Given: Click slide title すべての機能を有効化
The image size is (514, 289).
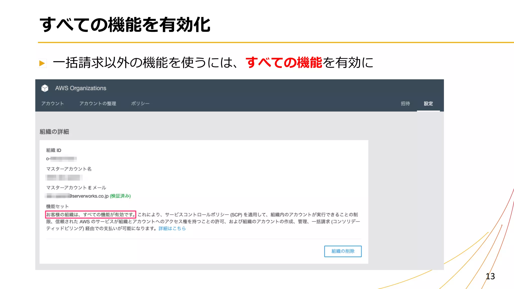Looking at the screenshot, I should click(x=125, y=25).
